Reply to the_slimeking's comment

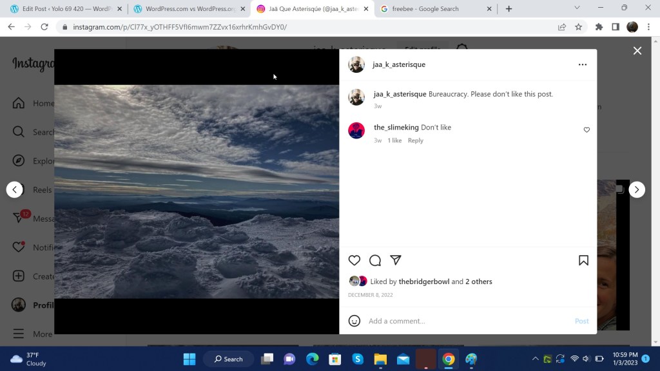(x=416, y=140)
